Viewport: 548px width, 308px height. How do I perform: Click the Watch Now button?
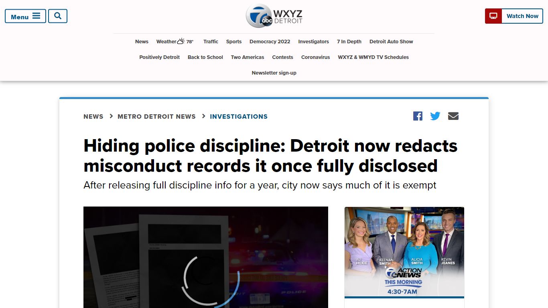pyautogui.click(x=514, y=16)
